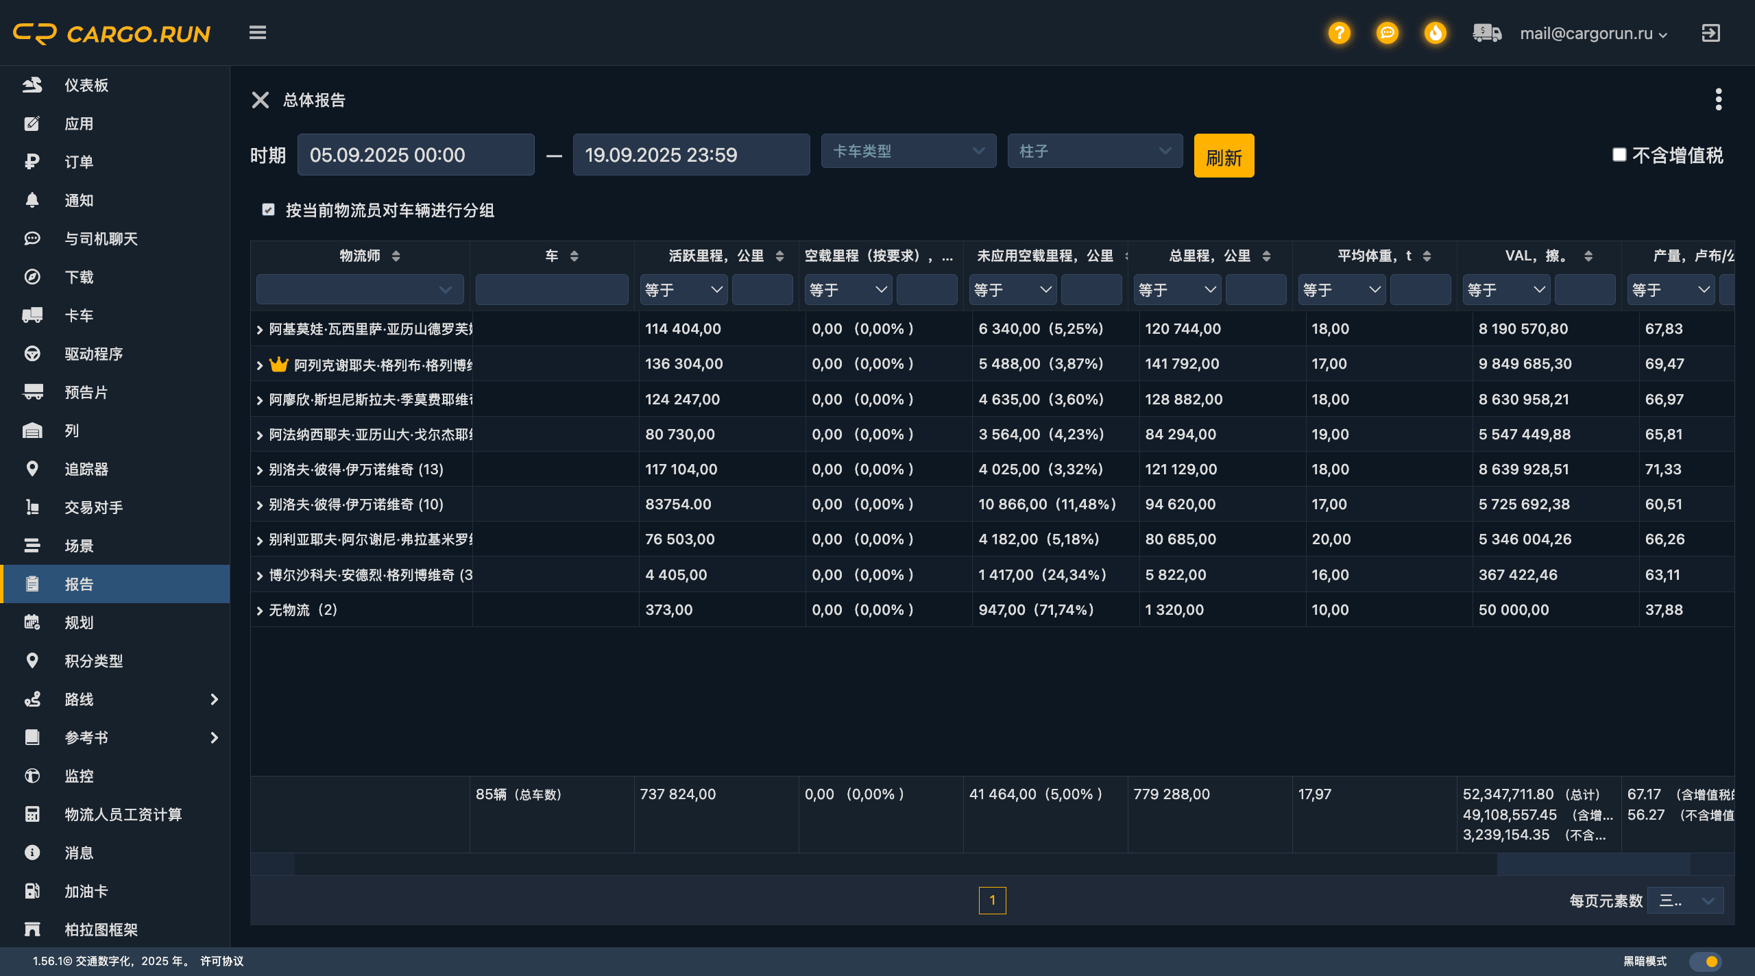This screenshot has width=1755, height=976.
Task: Sort by 物流师 column arrows
Action: click(396, 256)
